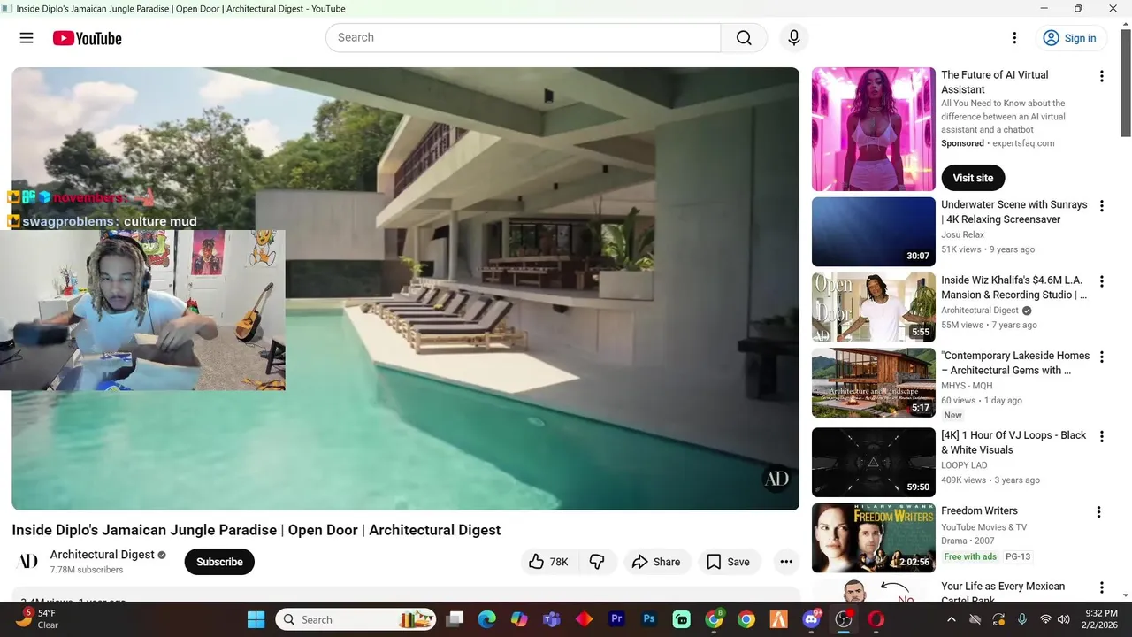The height and width of the screenshot is (637, 1132).
Task: Go to the YouTube home logo
Action: point(87,38)
